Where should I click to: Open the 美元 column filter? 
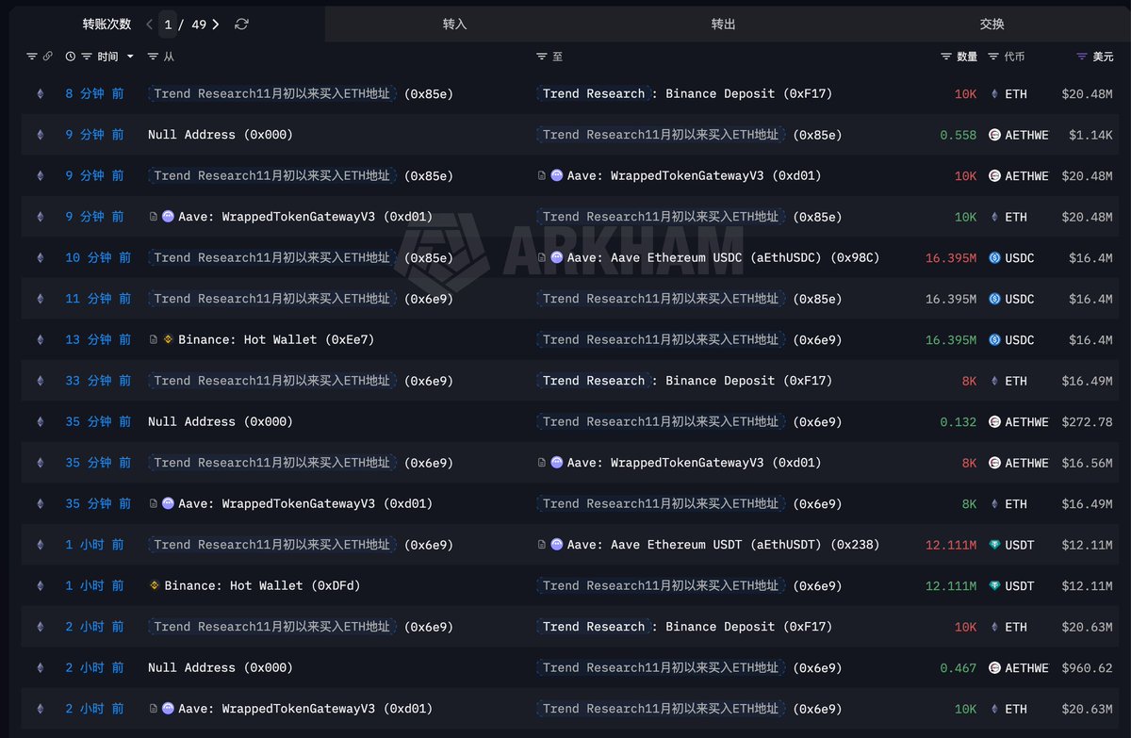click(1082, 57)
